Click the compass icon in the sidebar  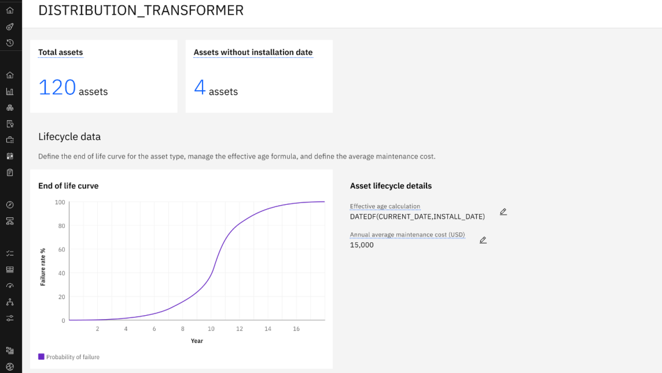tap(10, 205)
